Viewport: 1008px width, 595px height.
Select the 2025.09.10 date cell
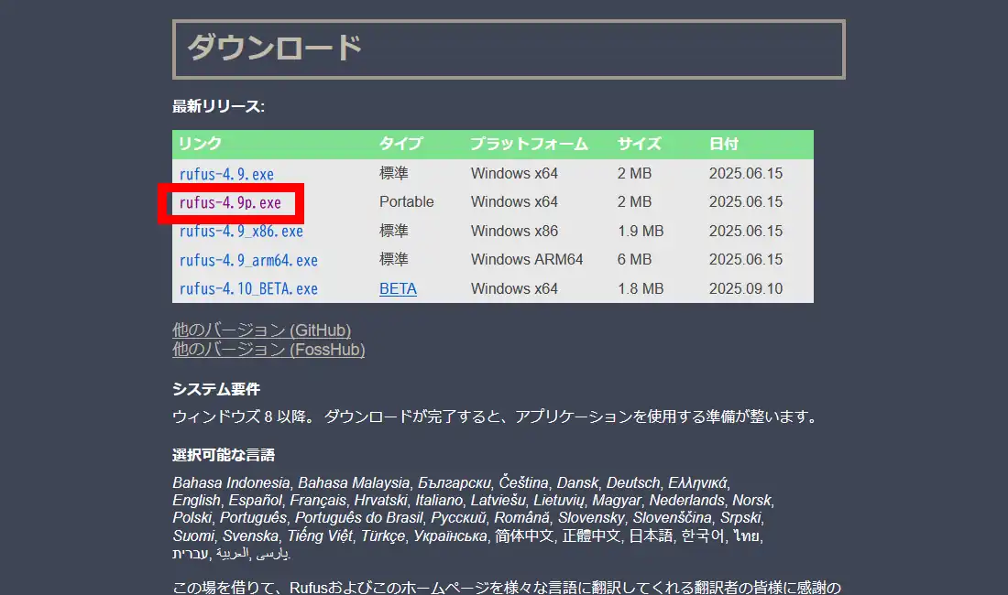[746, 288]
